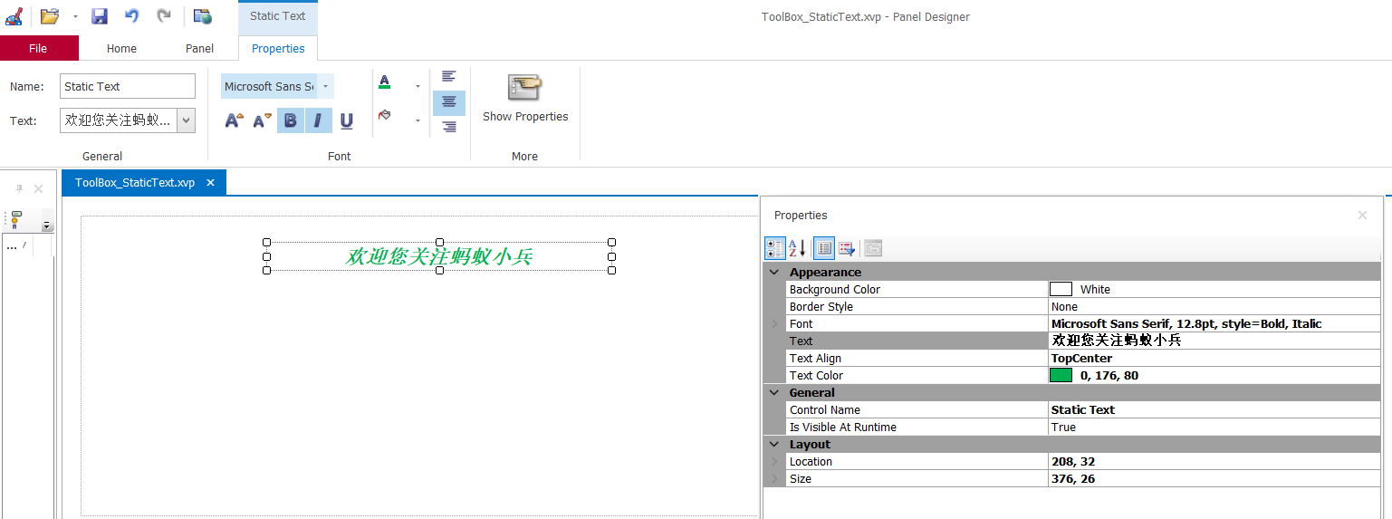Select the green static text on canvas

(x=439, y=257)
